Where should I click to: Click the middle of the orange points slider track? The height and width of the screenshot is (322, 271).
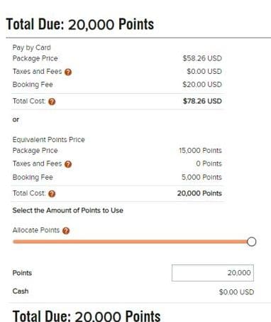(130, 242)
